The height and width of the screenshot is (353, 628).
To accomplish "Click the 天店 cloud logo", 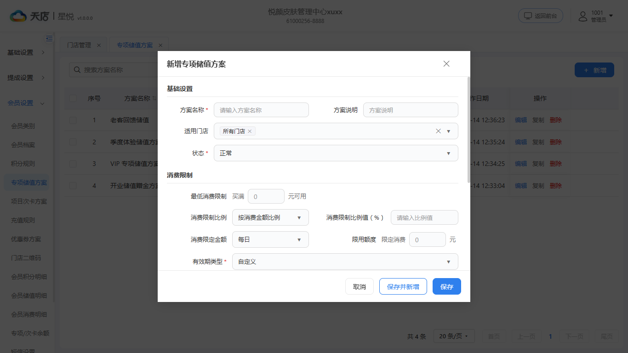I will (18, 16).
